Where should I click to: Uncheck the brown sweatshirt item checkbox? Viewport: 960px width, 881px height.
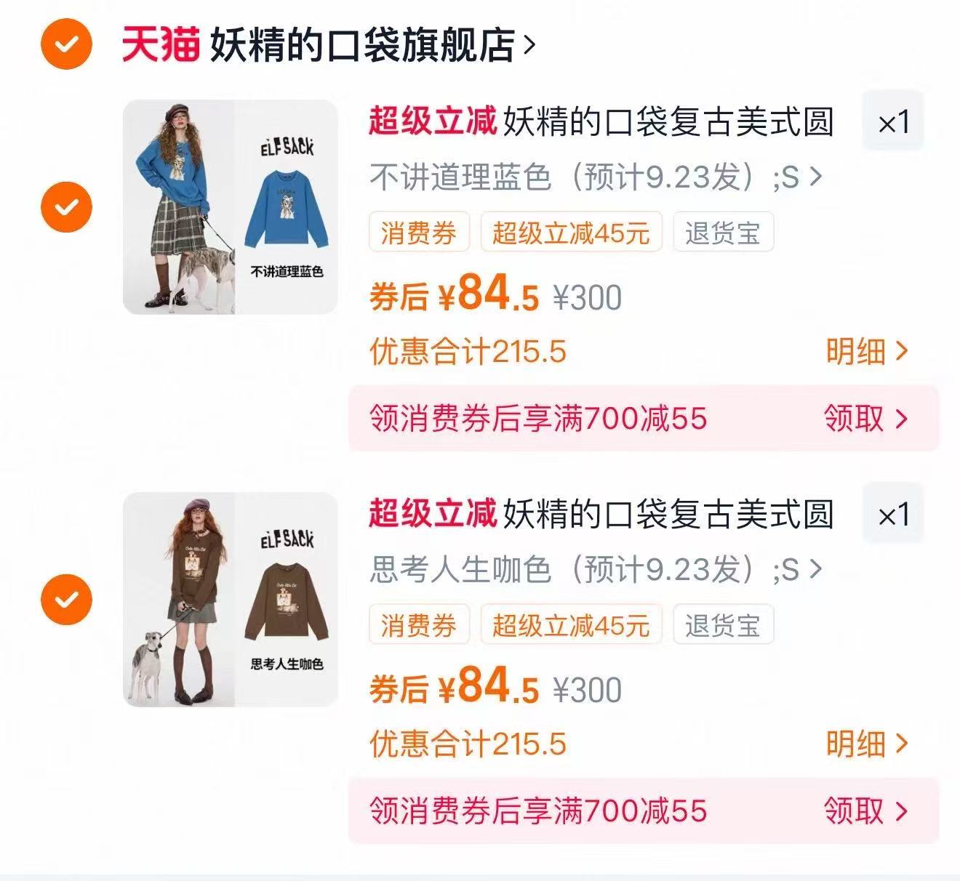[x=66, y=600]
